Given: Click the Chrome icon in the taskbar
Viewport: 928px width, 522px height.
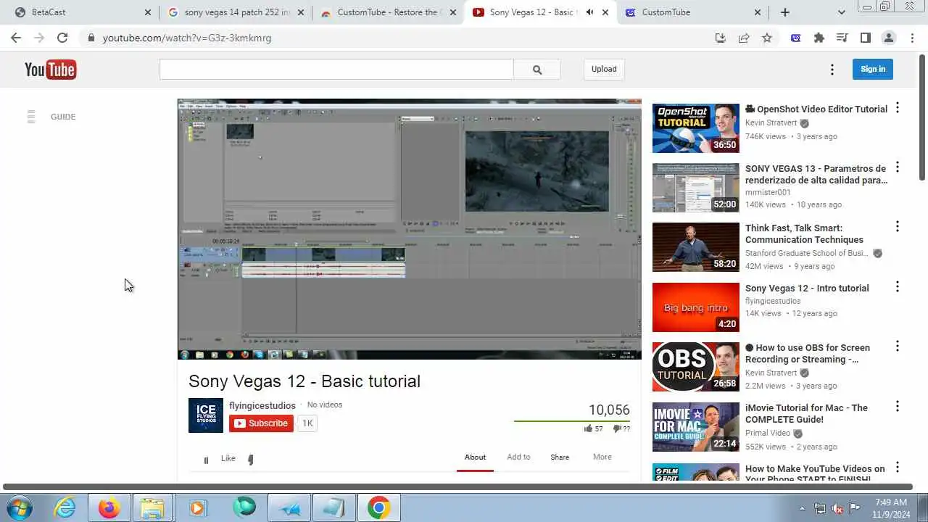Looking at the screenshot, I should 378,507.
